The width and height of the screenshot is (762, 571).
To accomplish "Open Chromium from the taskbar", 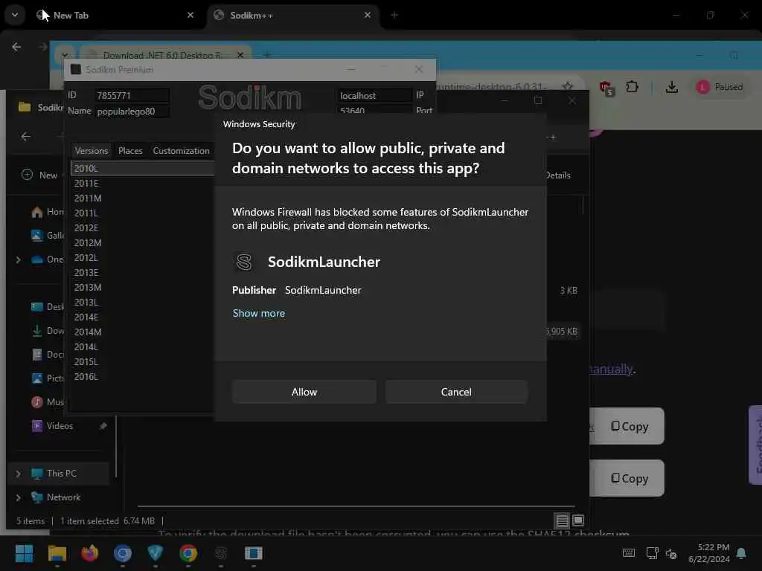I will 123,553.
